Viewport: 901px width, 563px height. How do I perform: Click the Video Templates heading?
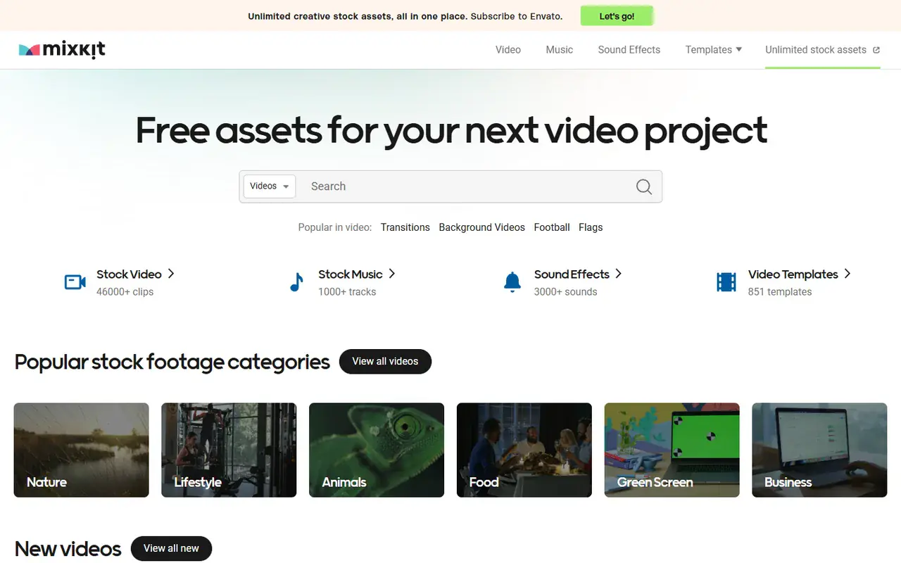coord(793,274)
